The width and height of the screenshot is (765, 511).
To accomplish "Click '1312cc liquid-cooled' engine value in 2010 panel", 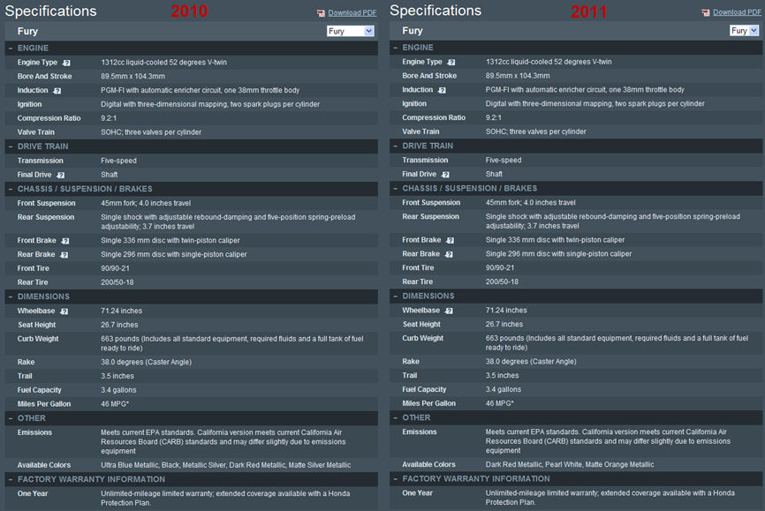I will click(164, 63).
